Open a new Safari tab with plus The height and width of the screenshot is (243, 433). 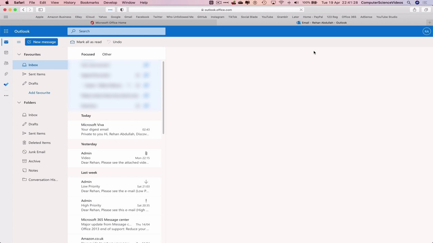point(430,23)
